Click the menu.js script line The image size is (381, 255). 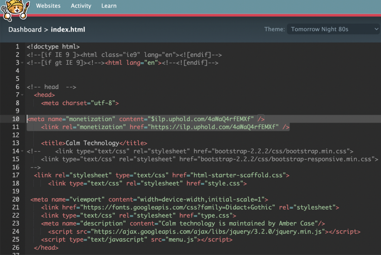tap(137, 239)
